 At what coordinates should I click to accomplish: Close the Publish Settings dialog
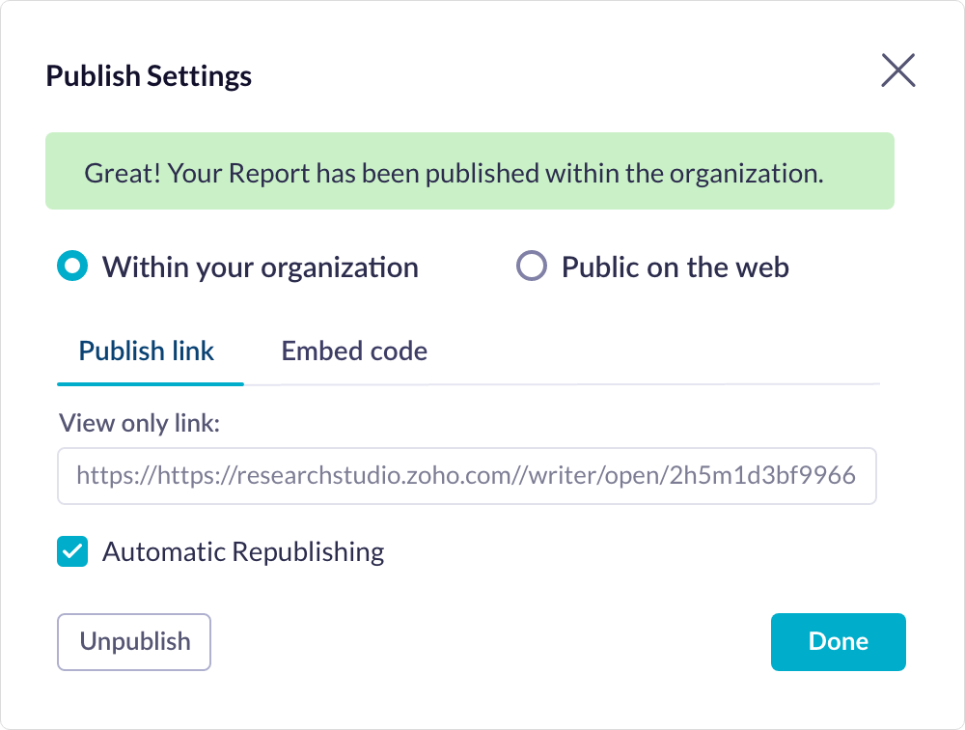897,71
